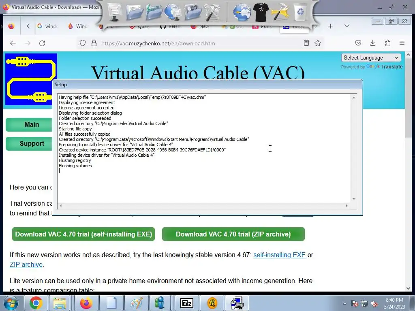Click the "Folder selection succeeded" log line
Screen dimensions: 415x311
point(85,118)
